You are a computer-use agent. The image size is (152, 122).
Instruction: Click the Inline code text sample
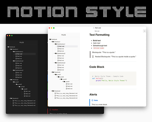tap(98, 48)
